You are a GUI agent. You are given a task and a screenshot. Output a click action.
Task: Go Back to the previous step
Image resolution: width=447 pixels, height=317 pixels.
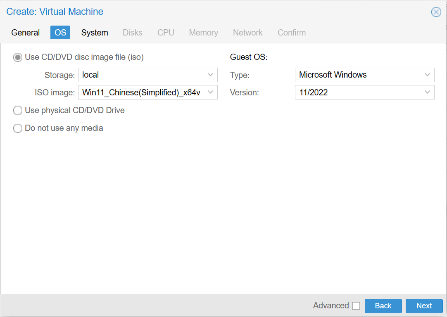click(x=383, y=306)
